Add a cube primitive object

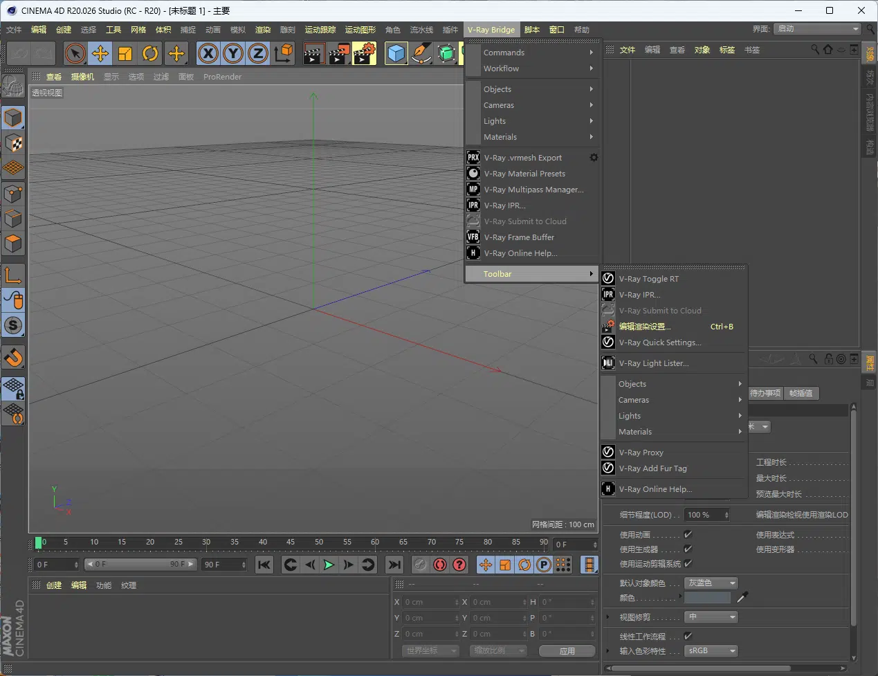coord(396,53)
